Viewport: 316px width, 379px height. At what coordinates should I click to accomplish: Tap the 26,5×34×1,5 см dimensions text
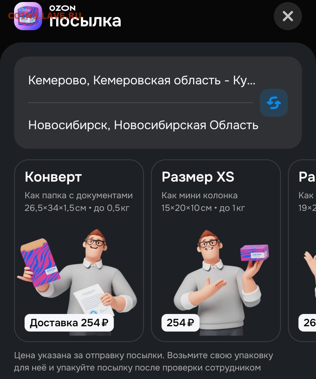55,208
